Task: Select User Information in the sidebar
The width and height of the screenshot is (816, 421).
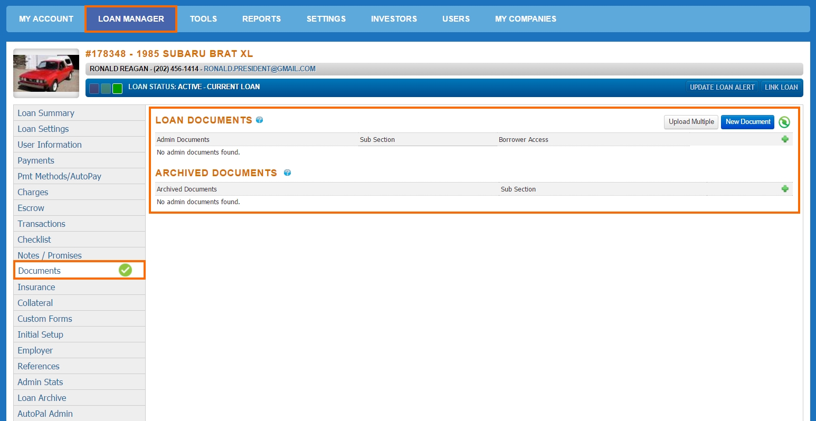Action: (x=79, y=145)
